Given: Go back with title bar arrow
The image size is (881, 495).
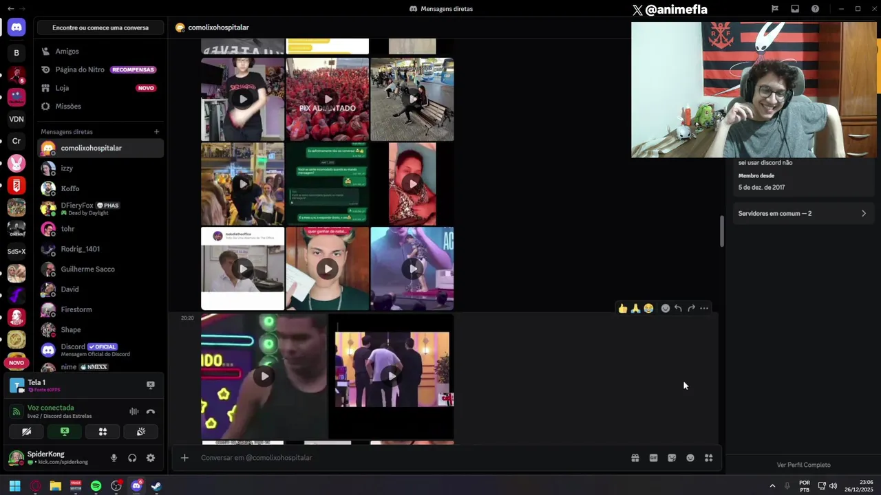Looking at the screenshot, I should (10, 9).
